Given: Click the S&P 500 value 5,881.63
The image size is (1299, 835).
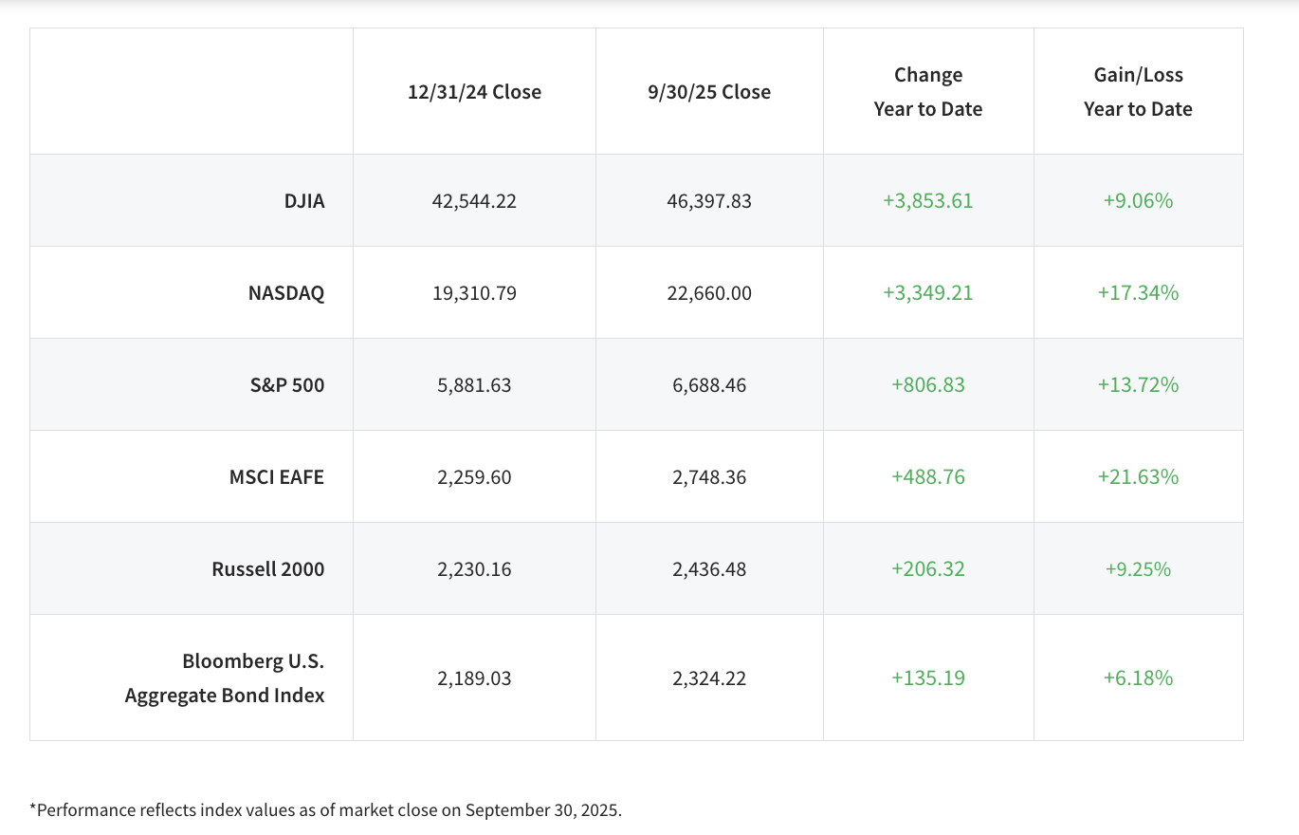Looking at the screenshot, I should point(474,385).
